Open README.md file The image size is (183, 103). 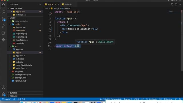[x=20, y=81]
